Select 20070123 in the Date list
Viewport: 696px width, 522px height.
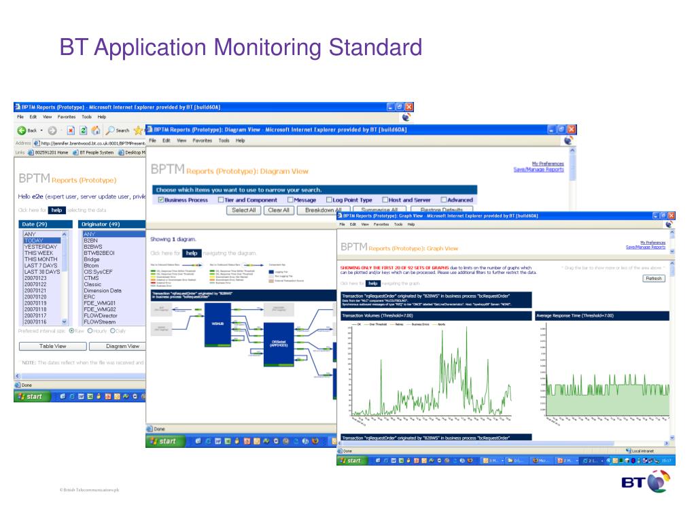[42, 278]
